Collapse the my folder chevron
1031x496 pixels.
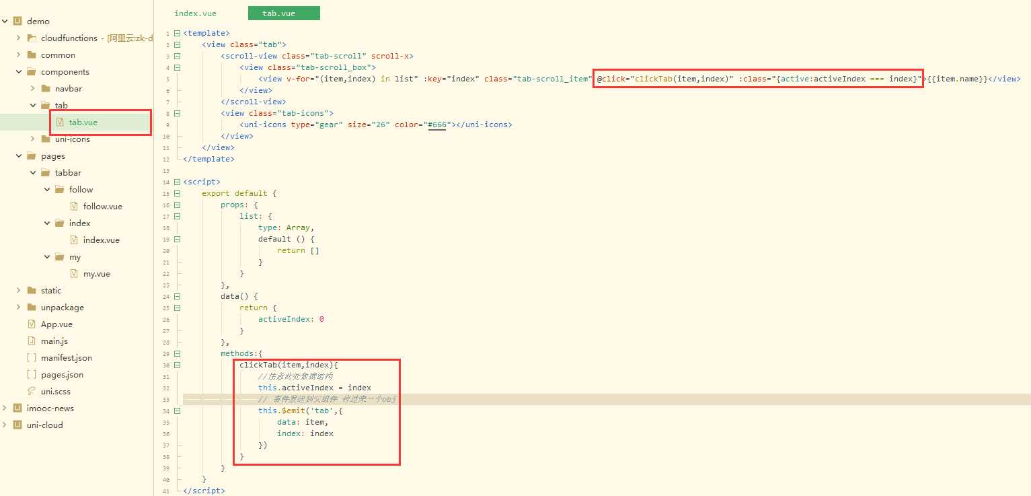pyautogui.click(x=47, y=257)
